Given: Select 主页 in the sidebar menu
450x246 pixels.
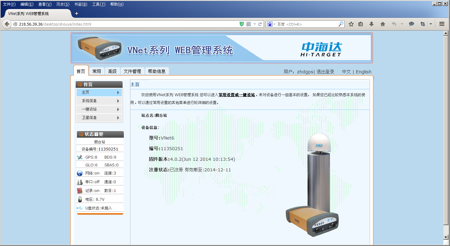Looking at the screenshot, I should tap(99, 92).
